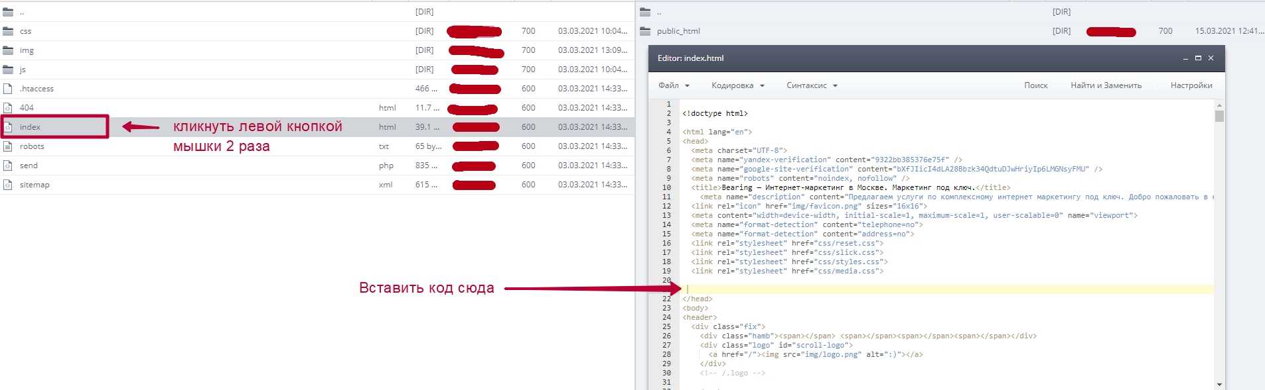1265x390 pixels.
Task: Click the send php file icon
Action: (8, 166)
